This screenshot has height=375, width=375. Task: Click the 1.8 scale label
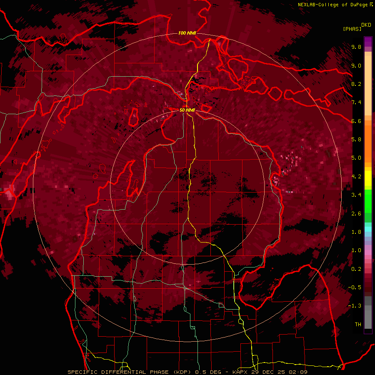pos(356,232)
